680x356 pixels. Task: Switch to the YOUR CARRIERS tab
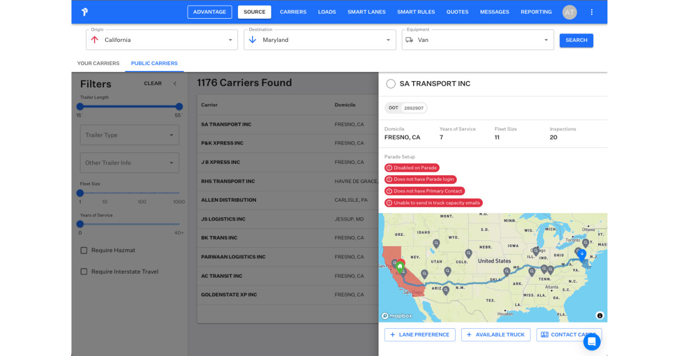[98, 63]
